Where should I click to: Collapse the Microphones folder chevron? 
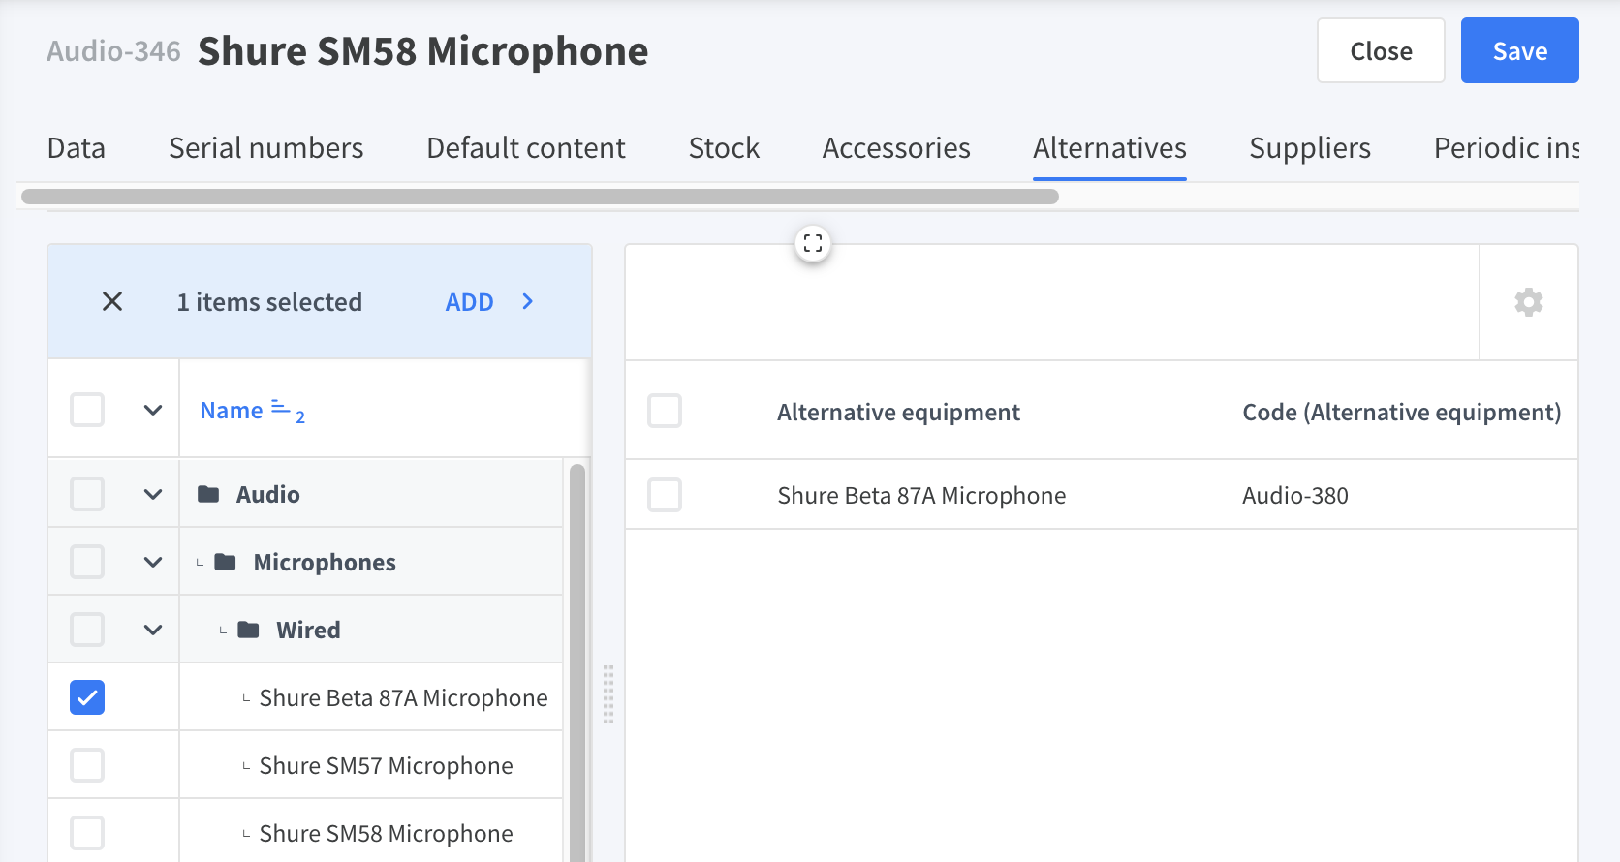(x=153, y=562)
